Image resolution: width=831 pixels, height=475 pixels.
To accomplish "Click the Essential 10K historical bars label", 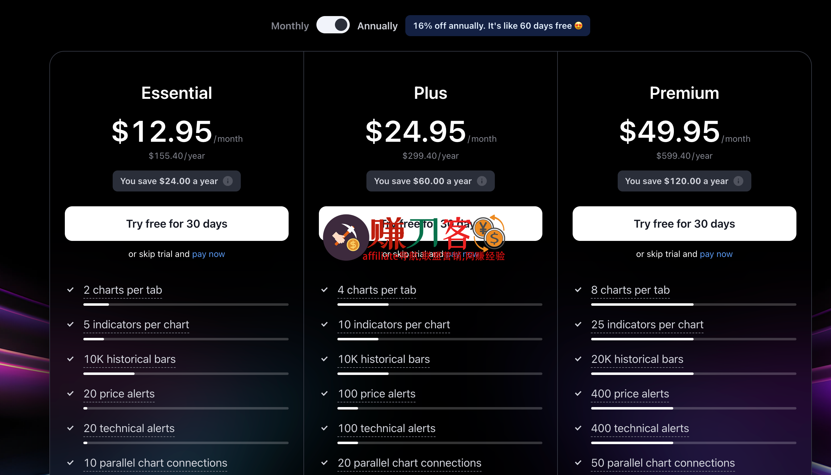I will tap(129, 359).
